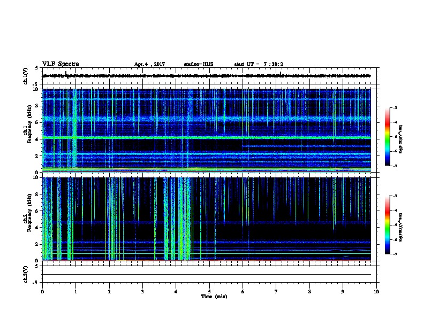Click time axis tick label "2" at the bottom
424x327 pixels.
coord(109,291)
